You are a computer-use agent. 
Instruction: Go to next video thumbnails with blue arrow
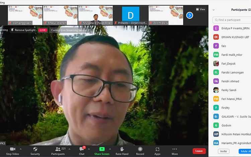[x=189, y=15]
